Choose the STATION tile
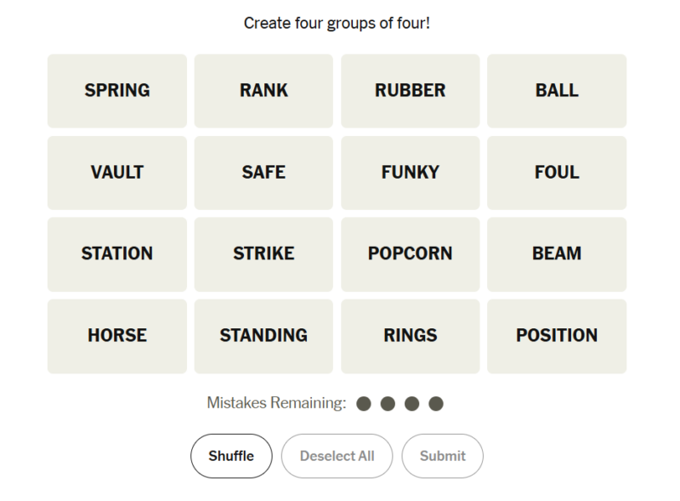The width and height of the screenshot is (680, 501). tap(117, 254)
